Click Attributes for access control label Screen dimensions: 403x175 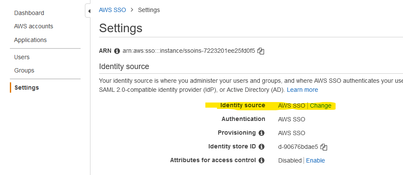pyautogui.click(x=213, y=160)
